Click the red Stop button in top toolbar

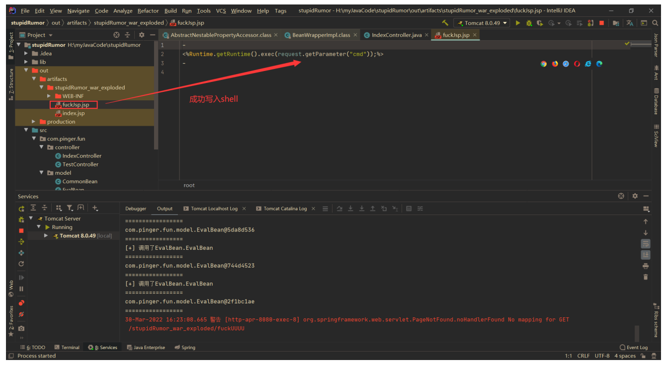601,23
